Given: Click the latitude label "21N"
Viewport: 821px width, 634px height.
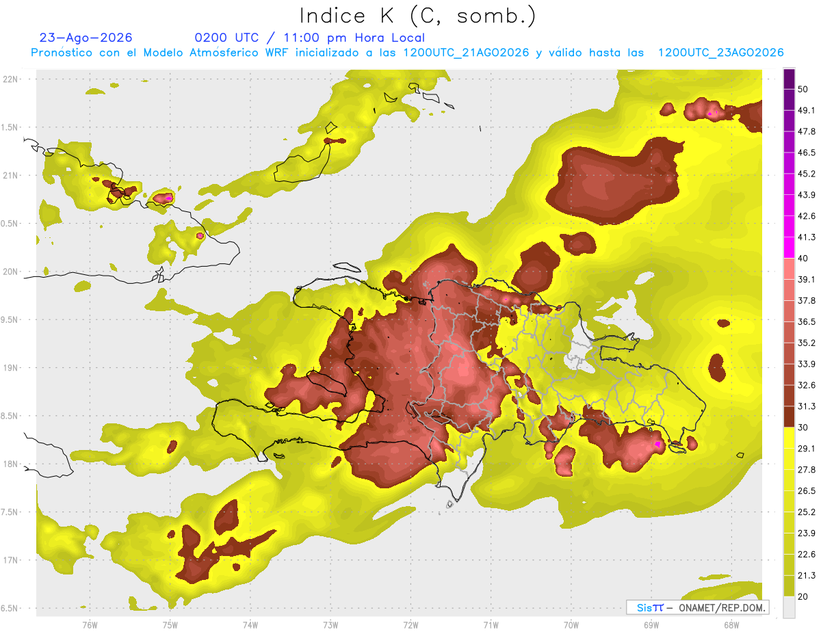Looking at the screenshot, I should [x=12, y=175].
